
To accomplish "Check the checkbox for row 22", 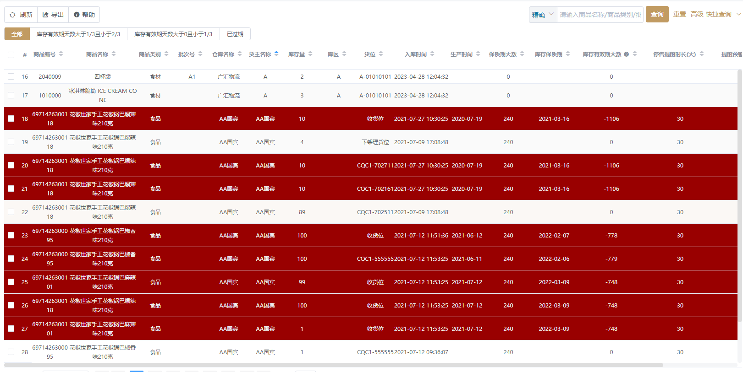I will pyautogui.click(x=11, y=212).
